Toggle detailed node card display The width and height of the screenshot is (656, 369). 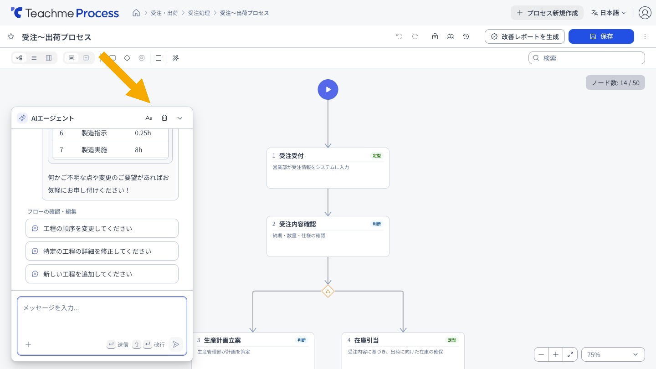tap(71, 58)
